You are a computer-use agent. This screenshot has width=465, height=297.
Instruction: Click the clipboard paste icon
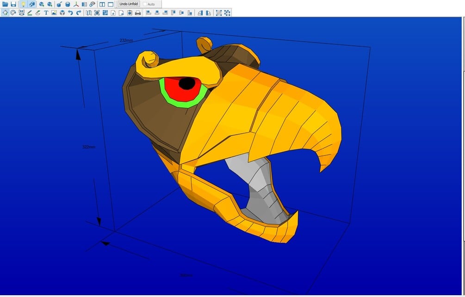[130, 13]
